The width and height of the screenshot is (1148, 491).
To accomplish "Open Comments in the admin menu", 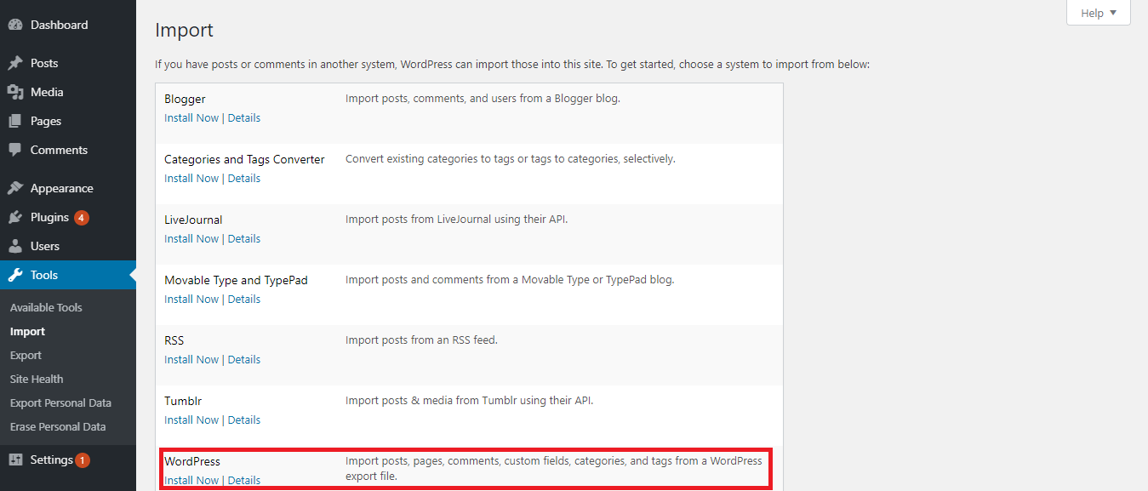I will click(59, 150).
